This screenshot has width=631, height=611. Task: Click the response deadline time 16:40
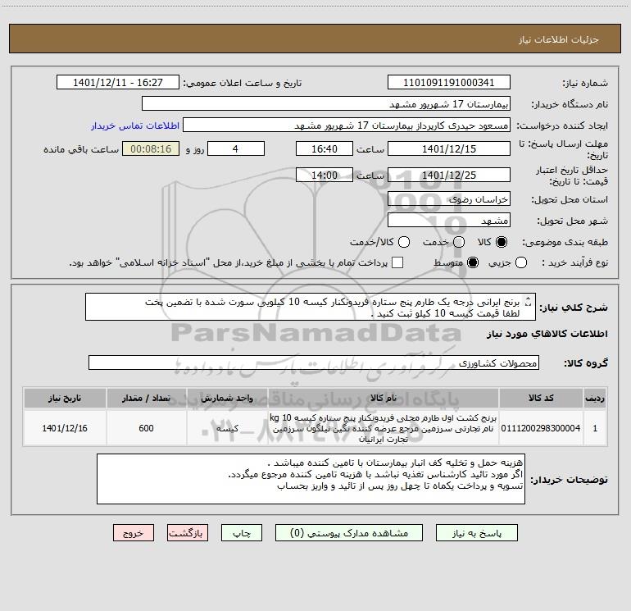[325, 148]
